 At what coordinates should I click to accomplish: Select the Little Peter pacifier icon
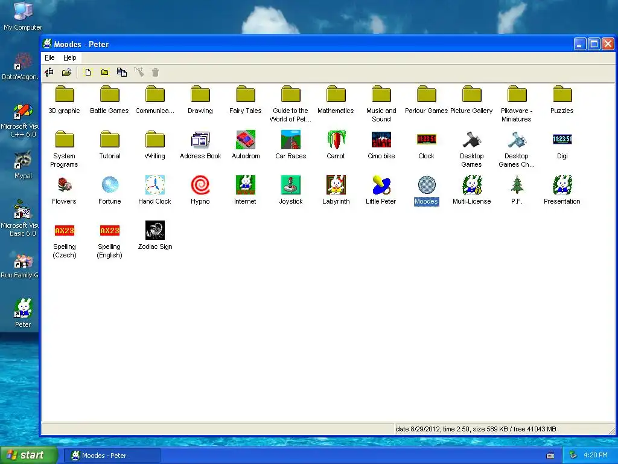point(381,185)
